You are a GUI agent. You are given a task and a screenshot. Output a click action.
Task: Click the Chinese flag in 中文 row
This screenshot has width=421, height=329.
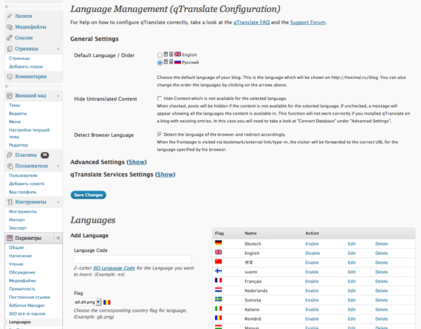point(218,261)
